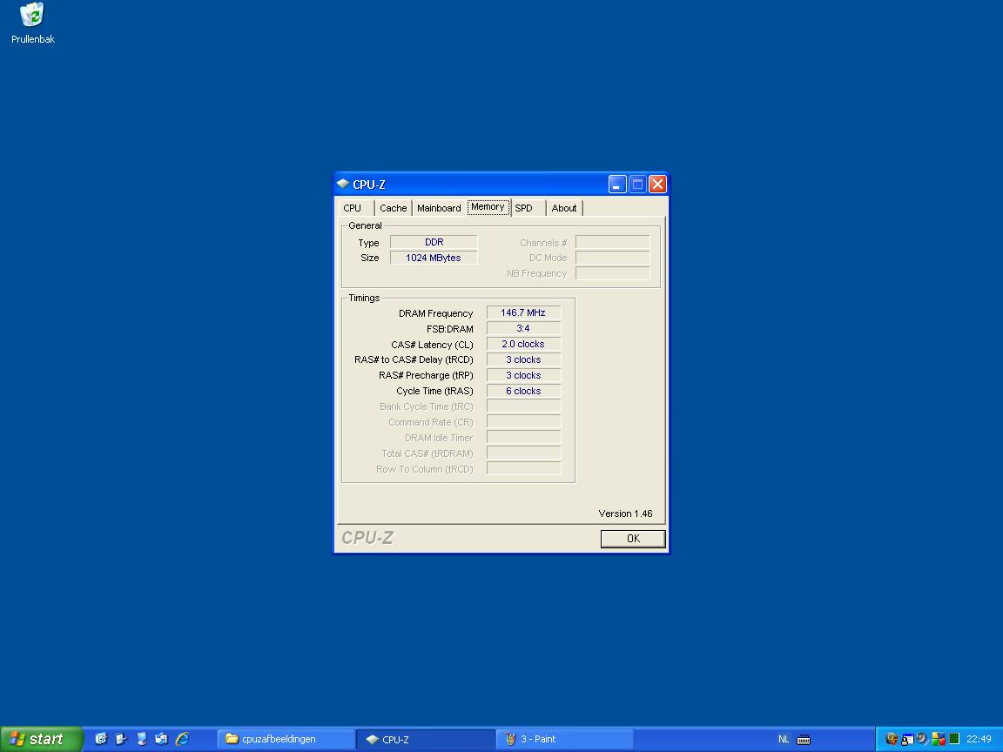Launch Outlook Express from Quick Launch
The width and height of the screenshot is (1003, 752).
(x=162, y=739)
